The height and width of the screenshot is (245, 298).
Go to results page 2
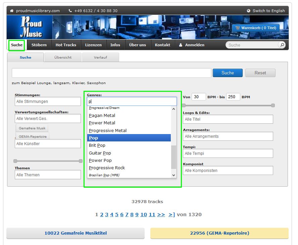102,215
